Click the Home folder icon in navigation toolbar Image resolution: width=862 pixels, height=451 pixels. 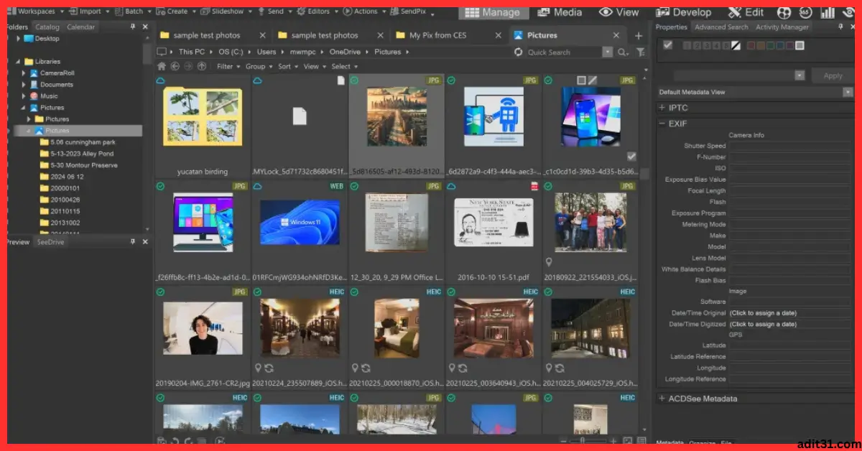(162, 66)
